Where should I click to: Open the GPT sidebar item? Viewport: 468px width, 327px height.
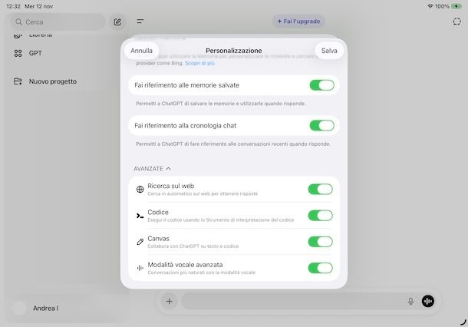coord(35,54)
